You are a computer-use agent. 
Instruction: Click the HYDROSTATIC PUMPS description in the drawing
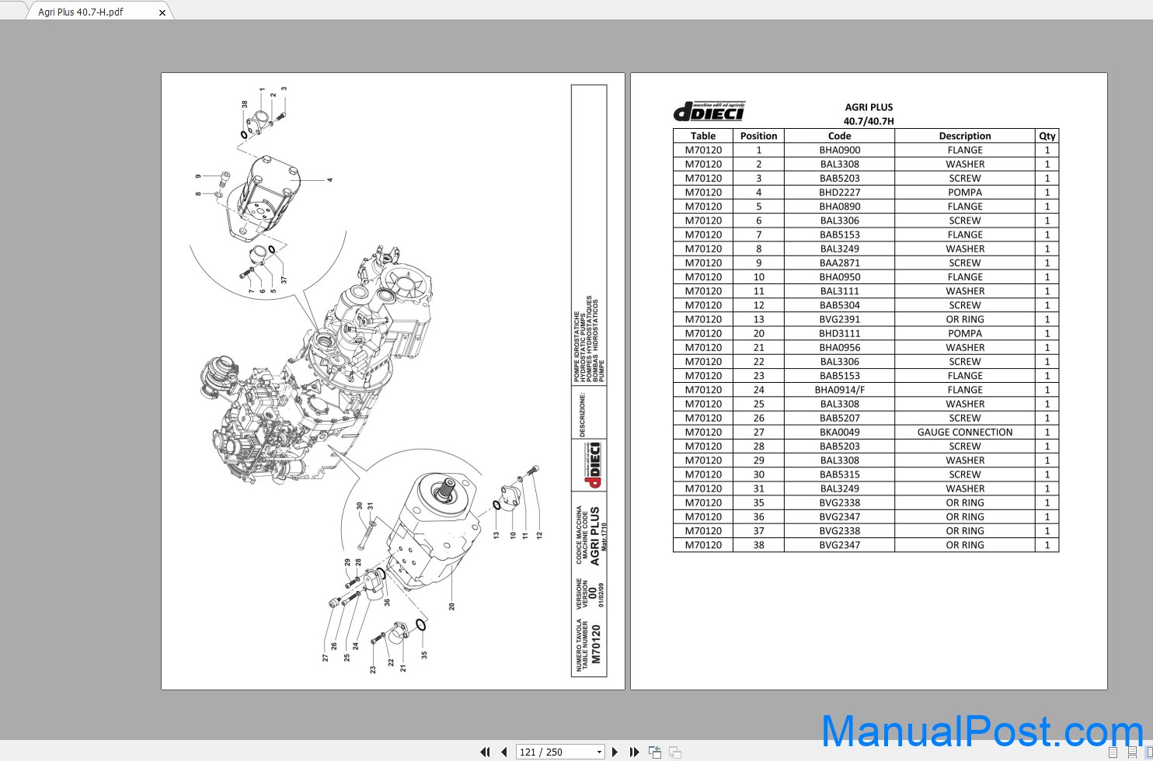click(x=583, y=346)
